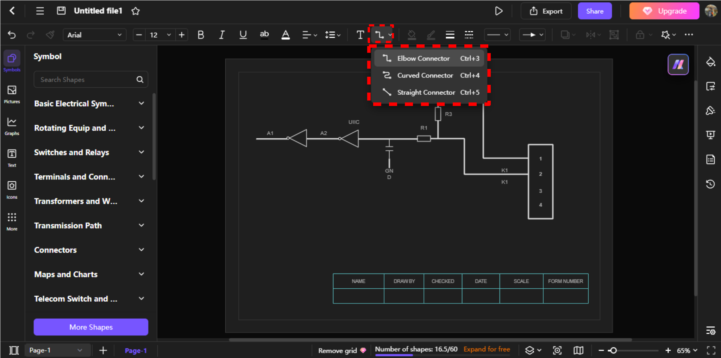This screenshot has width=721, height=358.
Task: Click the back arrow icon
Action: pos(12,11)
